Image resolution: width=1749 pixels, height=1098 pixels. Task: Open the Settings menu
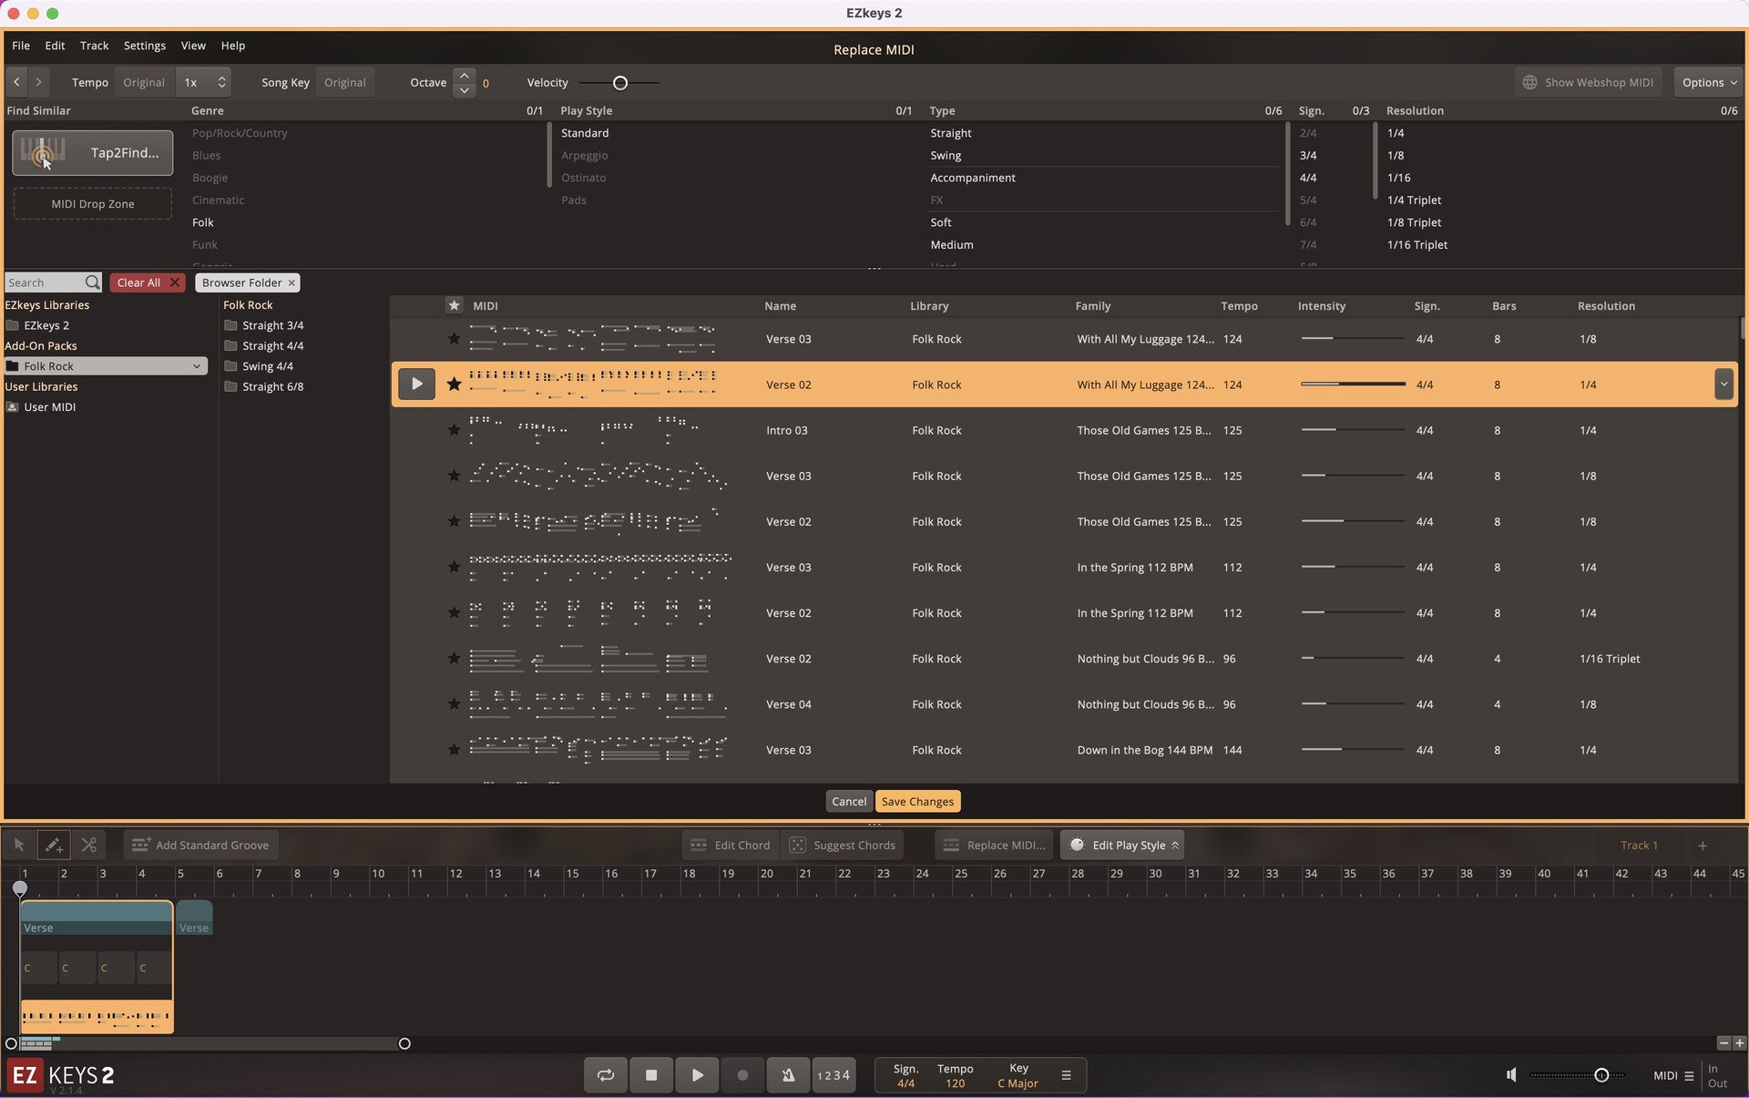coord(144,46)
